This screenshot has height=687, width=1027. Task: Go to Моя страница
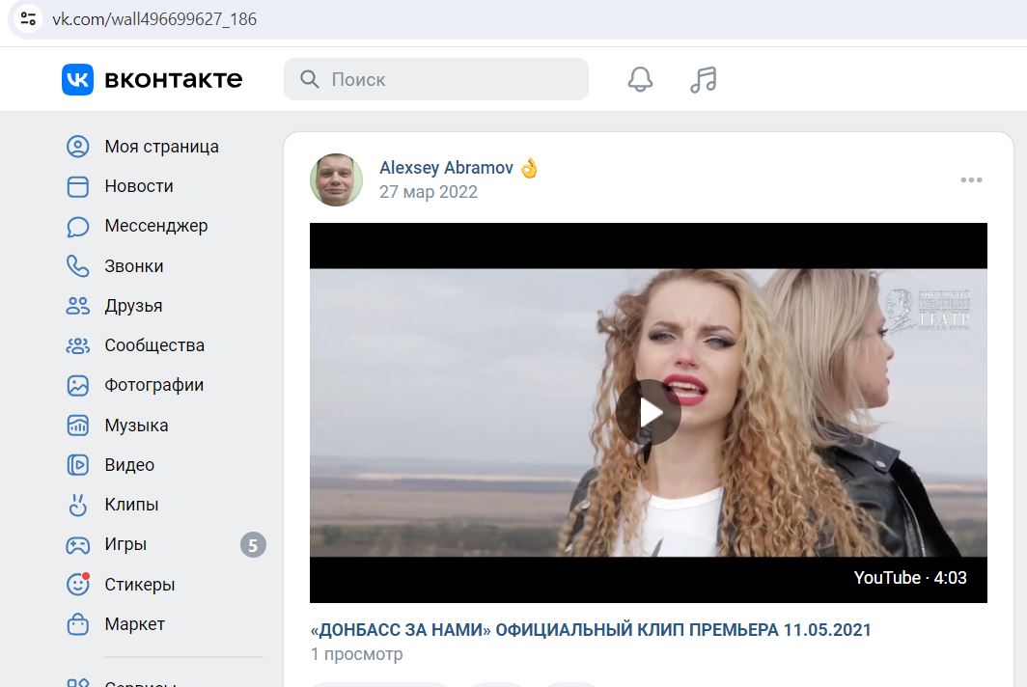pyautogui.click(x=162, y=146)
